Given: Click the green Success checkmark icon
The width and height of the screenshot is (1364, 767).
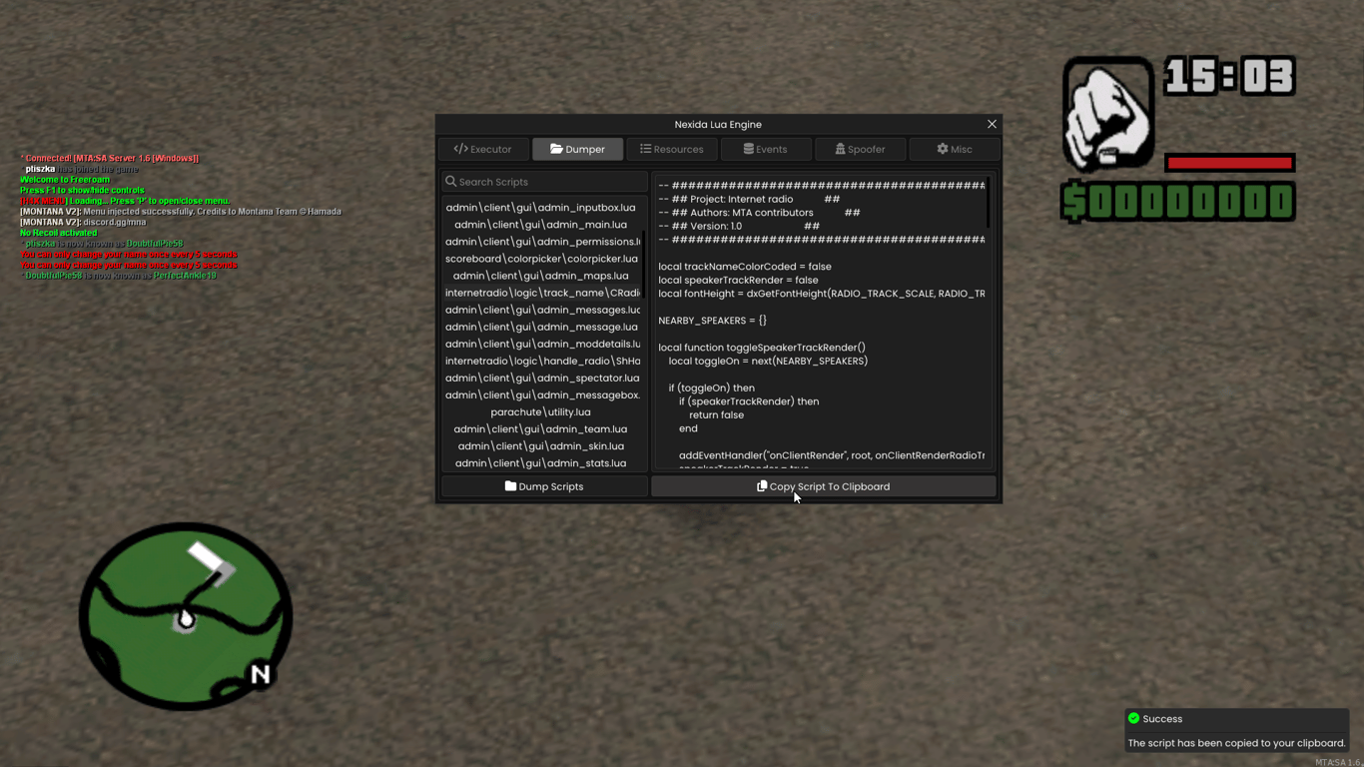Looking at the screenshot, I should pyautogui.click(x=1133, y=718).
